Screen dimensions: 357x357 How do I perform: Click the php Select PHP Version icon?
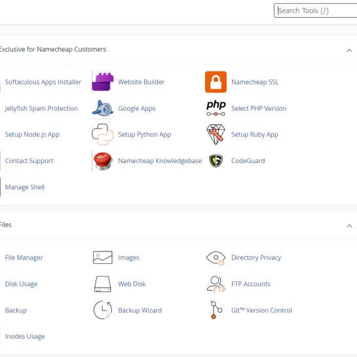[216, 108]
